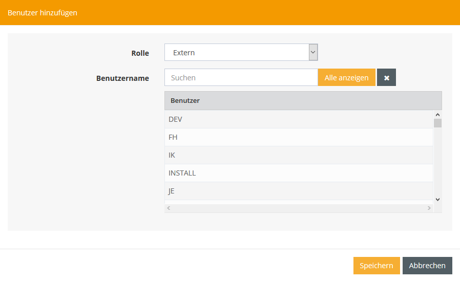Choose the FH user row
The height and width of the screenshot is (282, 460).
coord(173,137)
